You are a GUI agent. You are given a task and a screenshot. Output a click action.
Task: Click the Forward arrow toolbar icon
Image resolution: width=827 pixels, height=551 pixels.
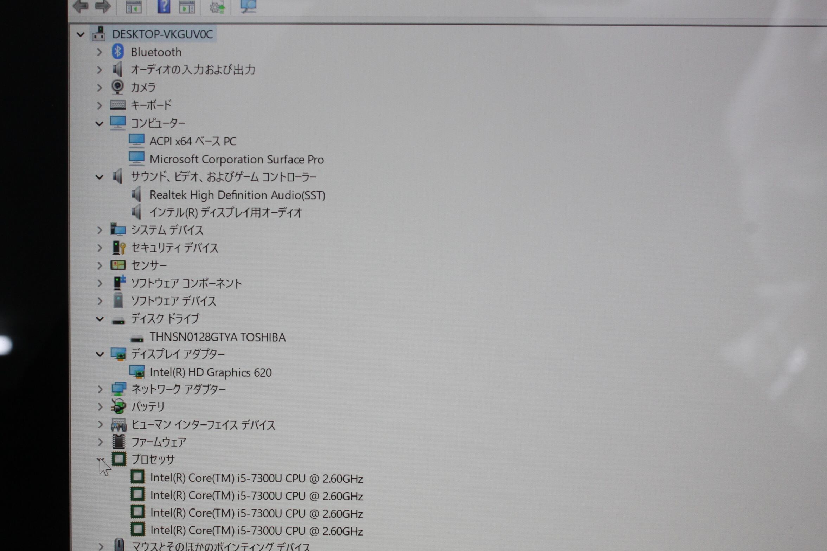click(x=103, y=6)
